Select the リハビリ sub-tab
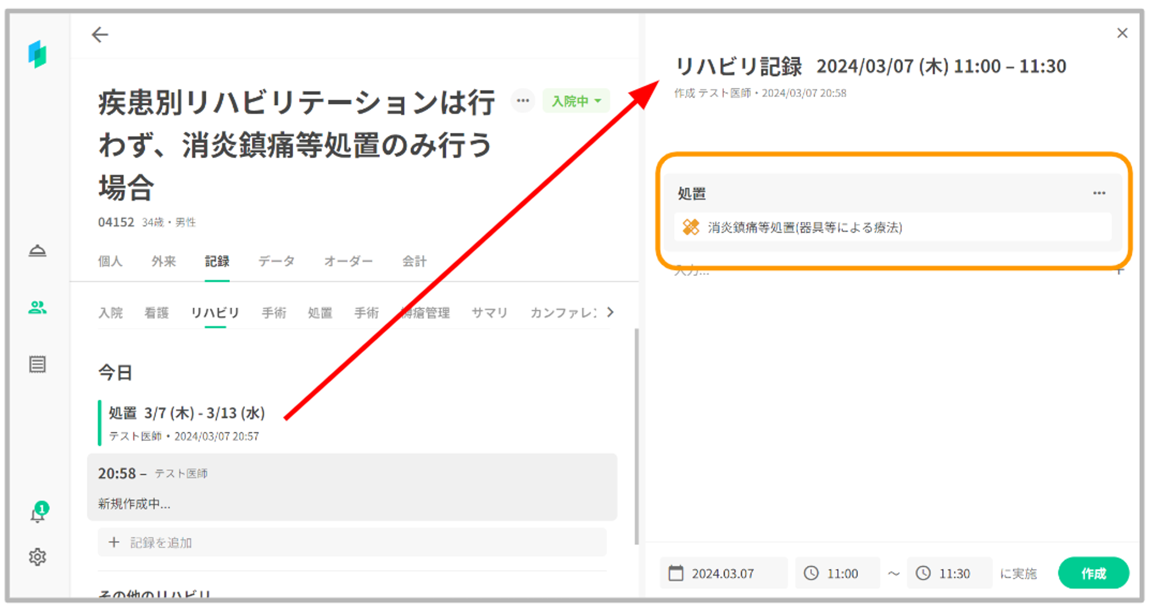1150x614 pixels. [x=215, y=313]
